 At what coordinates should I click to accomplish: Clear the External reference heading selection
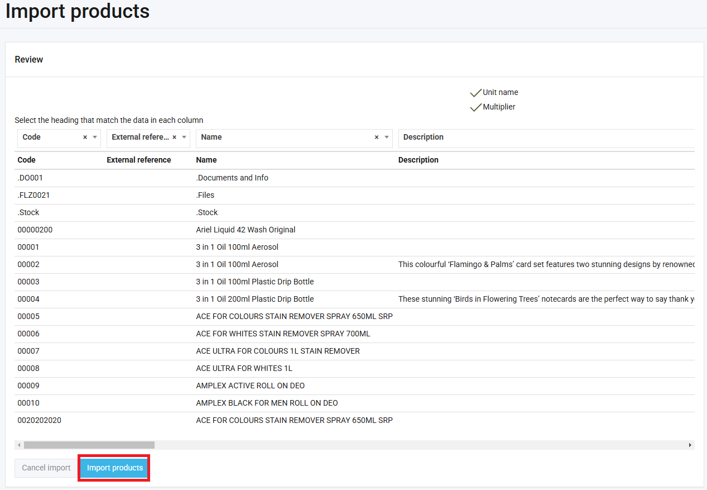(x=174, y=137)
